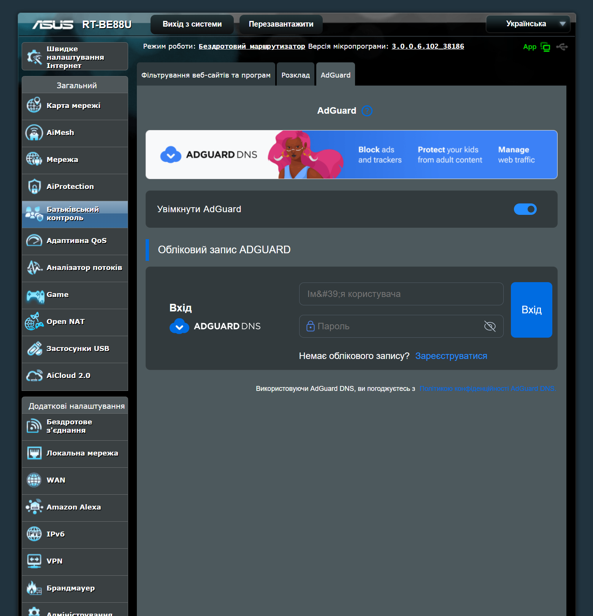Image resolution: width=593 pixels, height=616 pixels.
Task: Open the Українська language dropdown
Action: (528, 24)
